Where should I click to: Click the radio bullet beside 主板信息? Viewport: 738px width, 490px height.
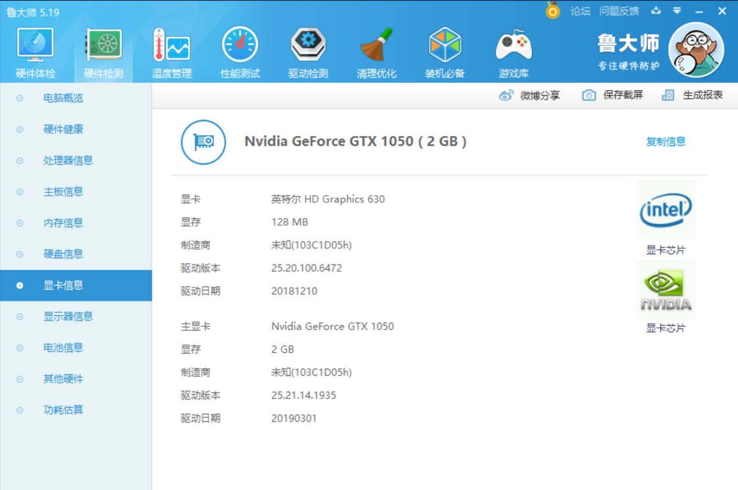[19, 192]
